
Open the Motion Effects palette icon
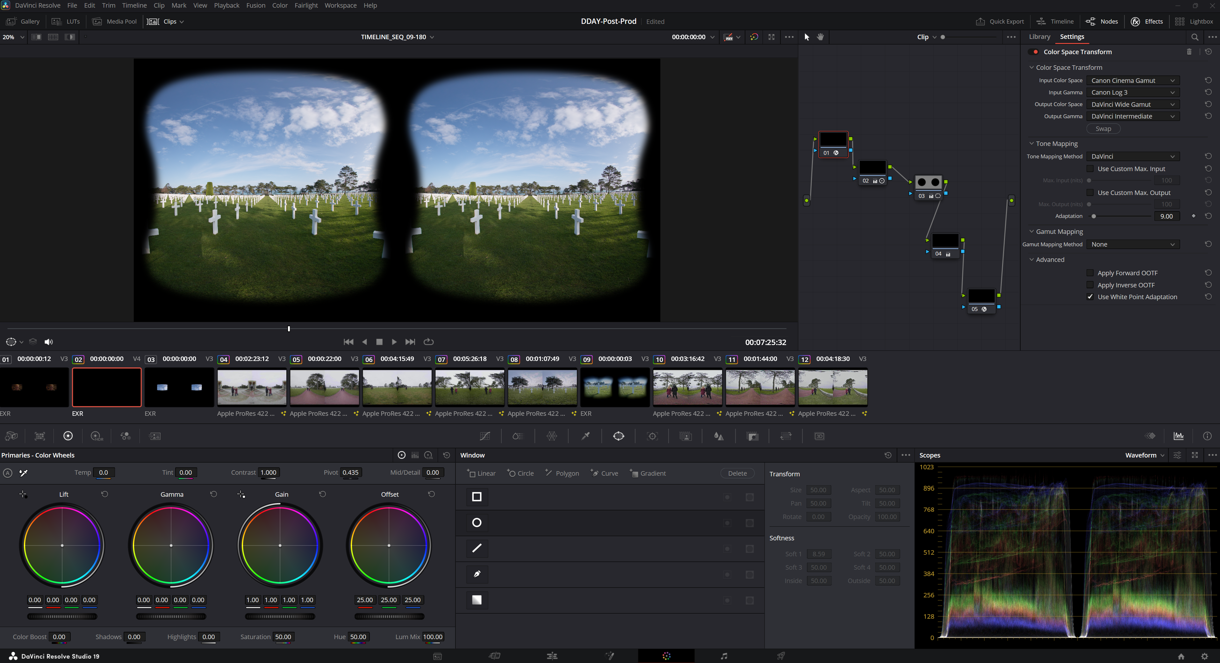[x=155, y=436]
